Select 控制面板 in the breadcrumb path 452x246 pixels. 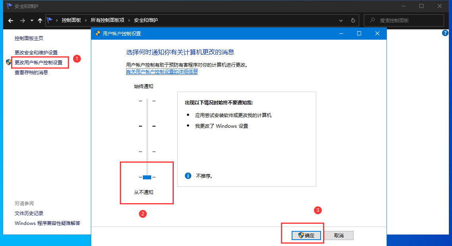click(71, 20)
